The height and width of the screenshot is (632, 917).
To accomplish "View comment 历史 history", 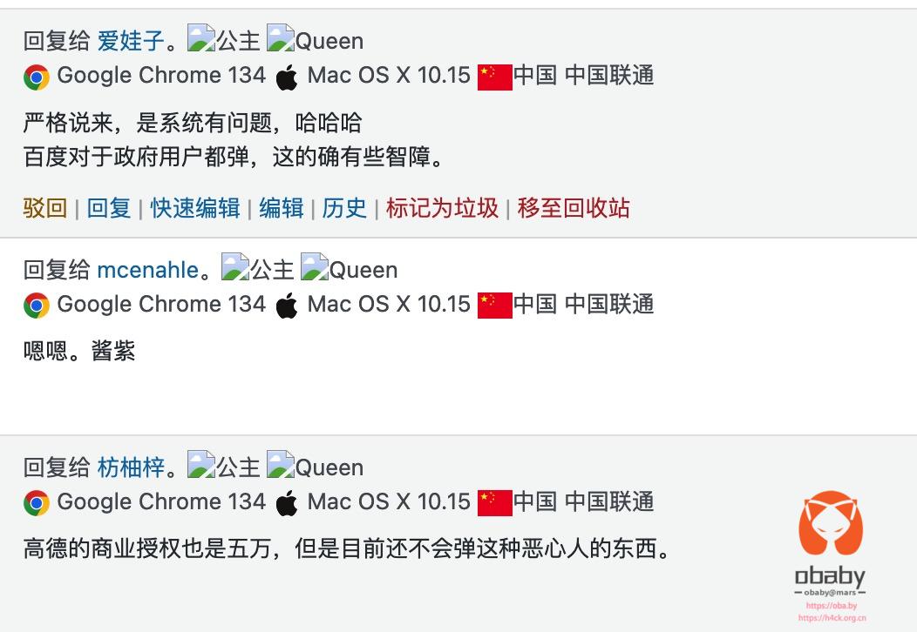I will [x=344, y=208].
